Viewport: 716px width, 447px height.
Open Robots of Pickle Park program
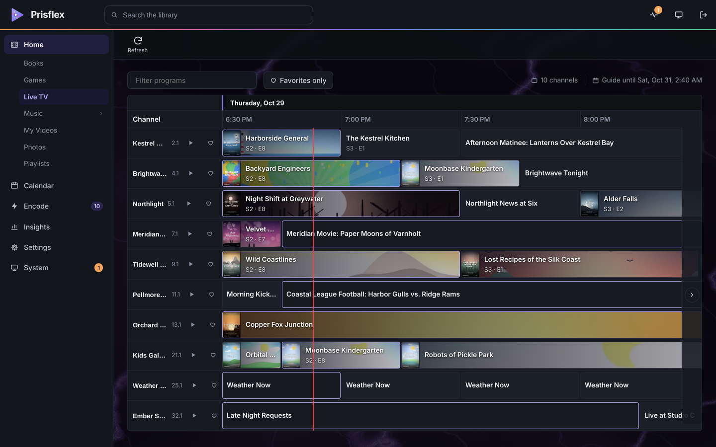(x=541, y=355)
